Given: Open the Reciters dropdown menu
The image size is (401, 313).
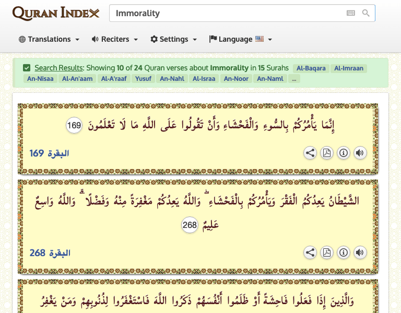Looking at the screenshot, I should pos(115,39).
